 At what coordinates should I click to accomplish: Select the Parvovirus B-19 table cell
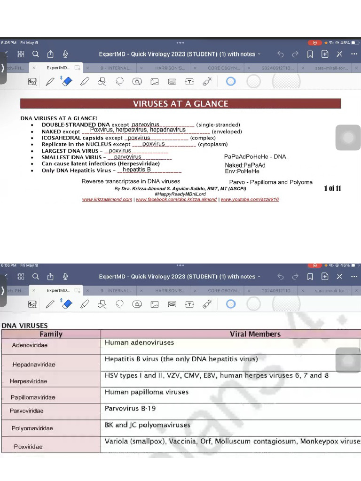[x=231, y=412]
